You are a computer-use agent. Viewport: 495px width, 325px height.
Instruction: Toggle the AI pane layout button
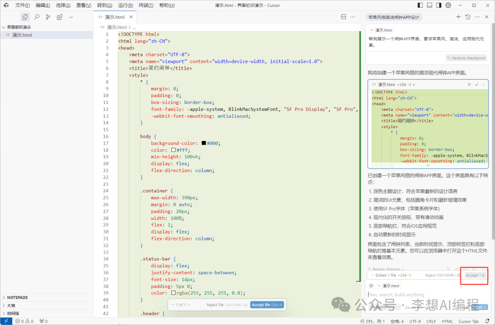point(439,5)
